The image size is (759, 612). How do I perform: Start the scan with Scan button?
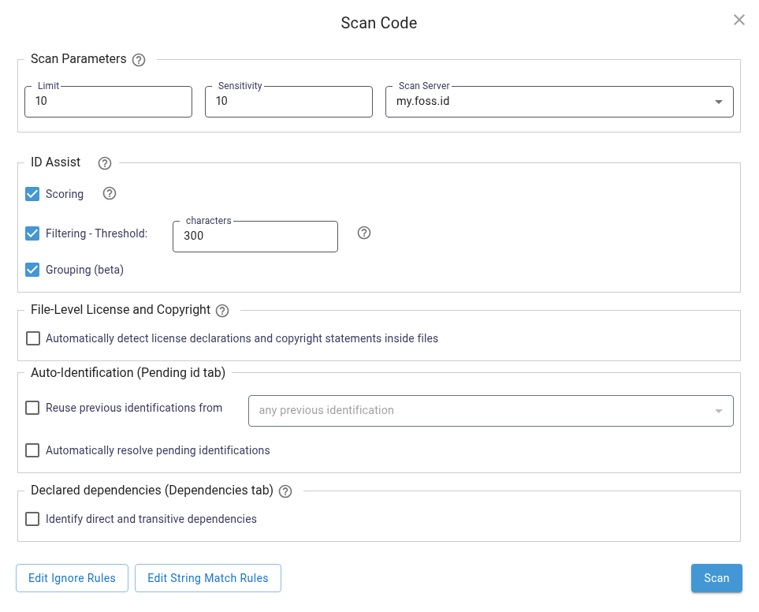(x=716, y=578)
